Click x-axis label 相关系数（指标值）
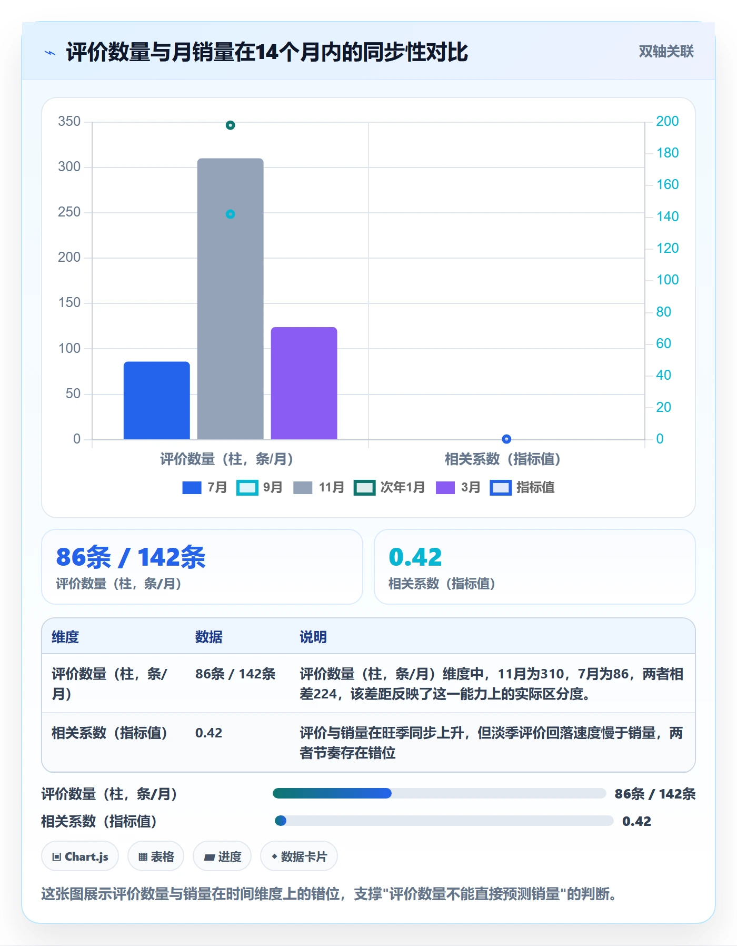737x946 pixels. [x=503, y=459]
